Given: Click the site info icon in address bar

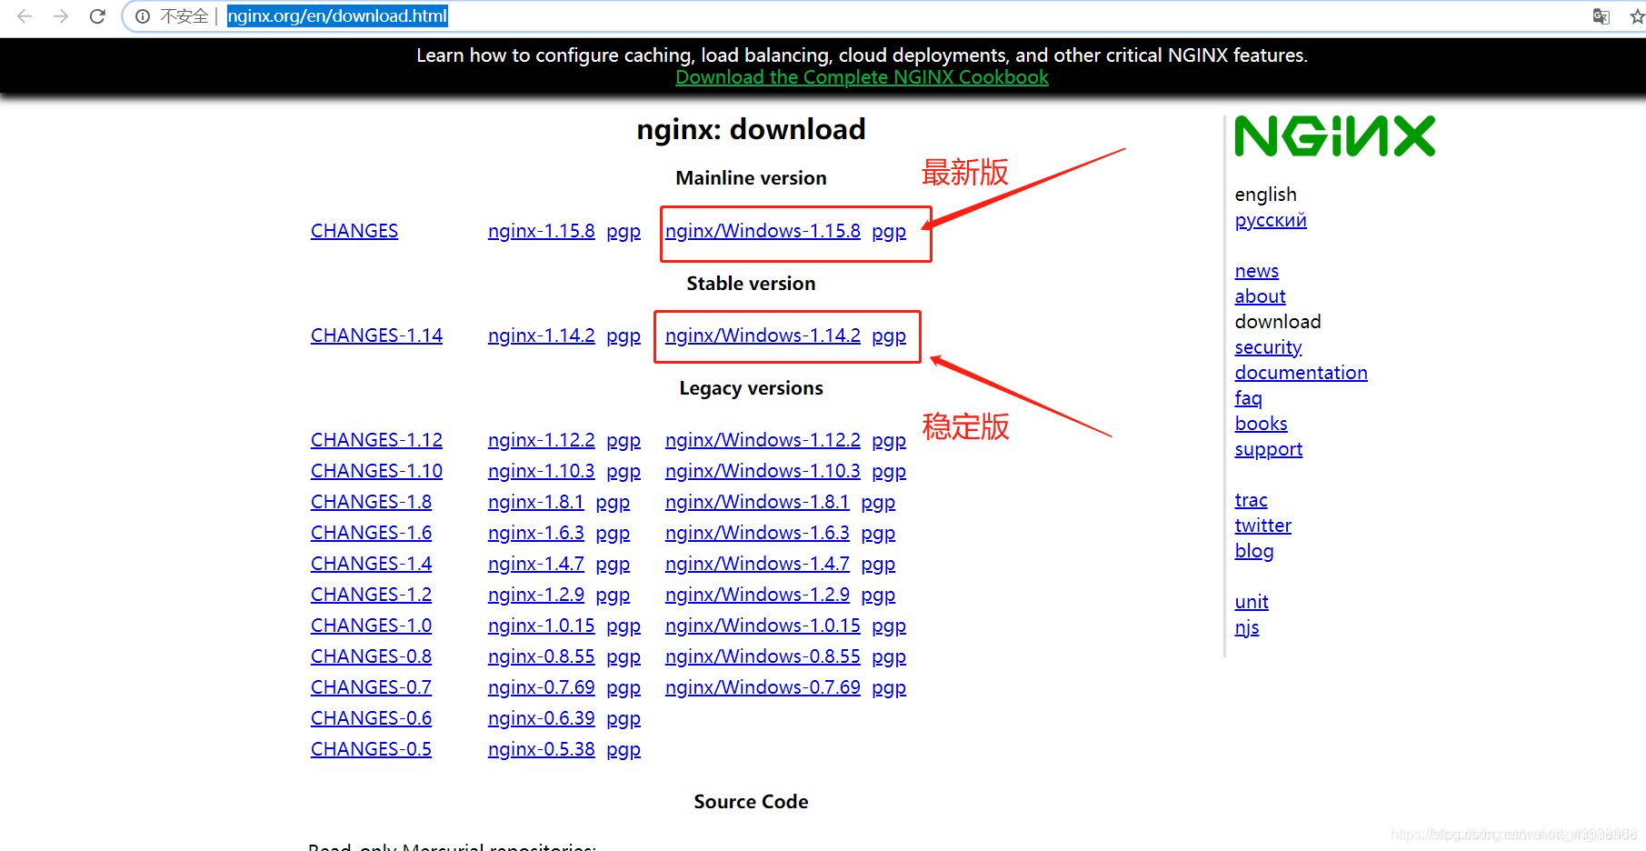Looking at the screenshot, I should [x=143, y=16].
